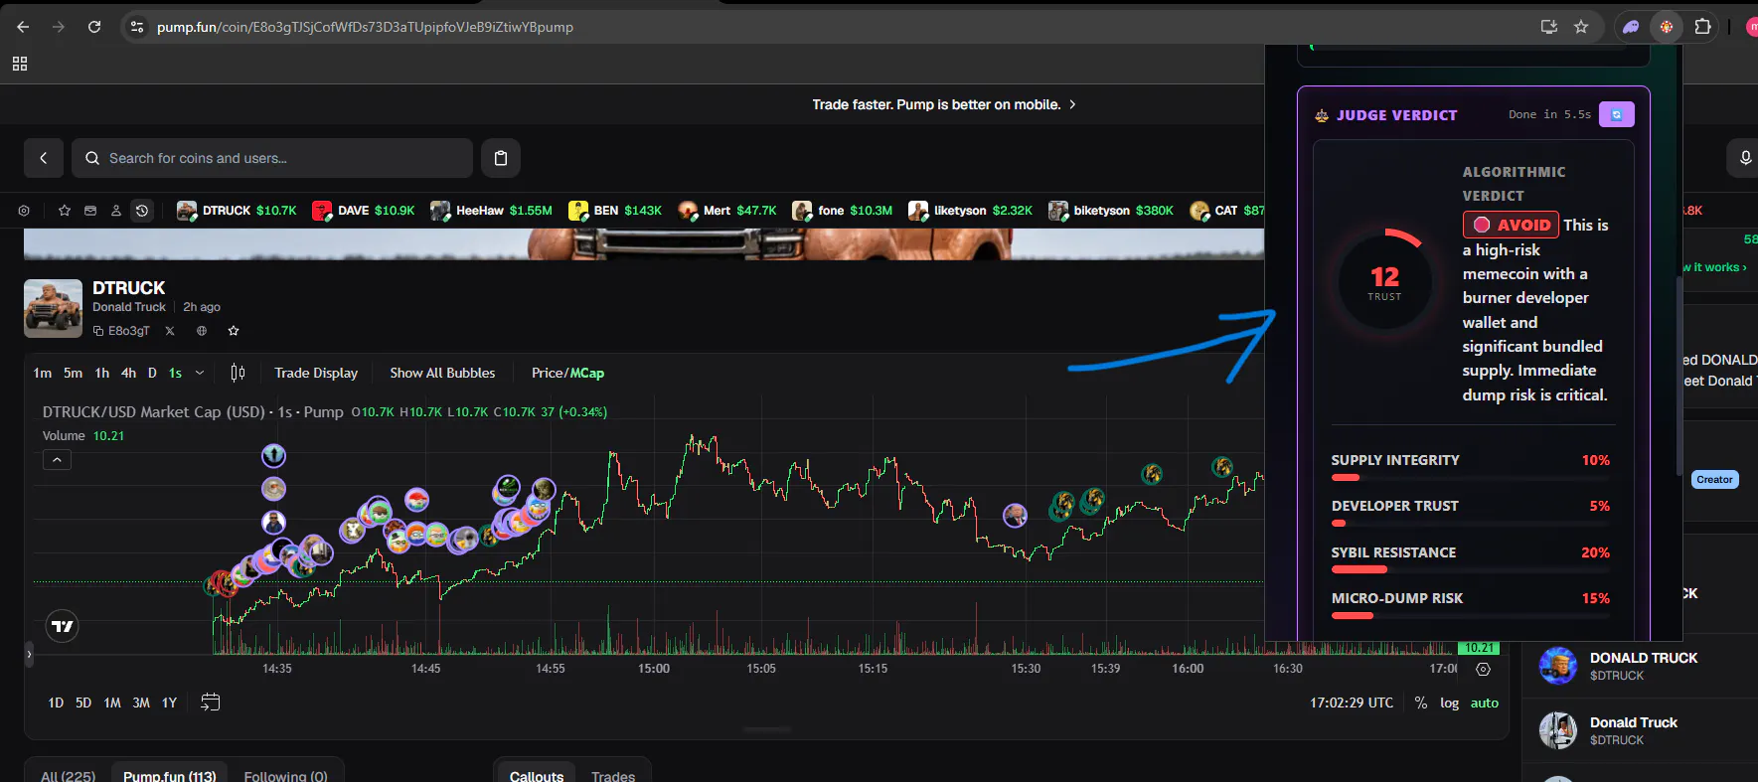Viewport: 1758px width, 782px height.
Task: Rerun the Judge Verdict refresh button
Action: pos(1617,115)
